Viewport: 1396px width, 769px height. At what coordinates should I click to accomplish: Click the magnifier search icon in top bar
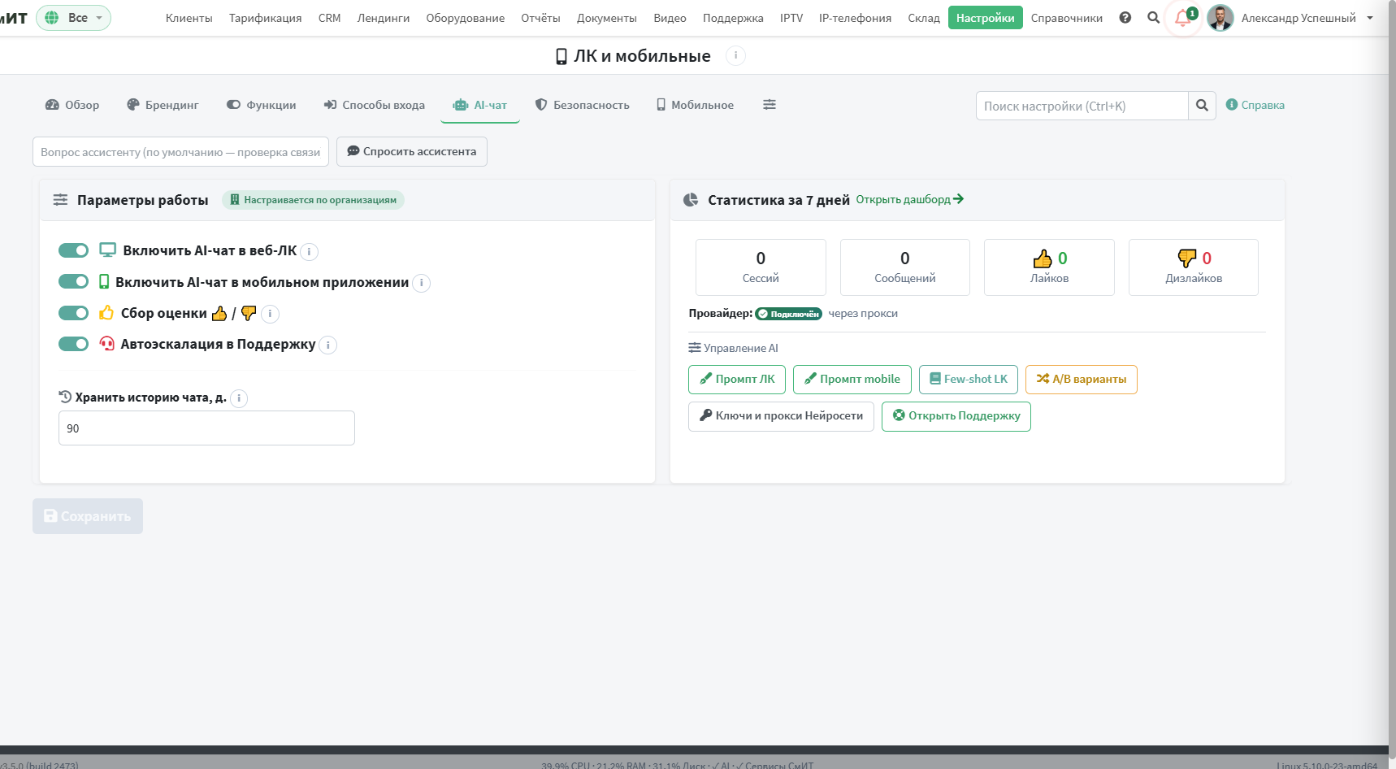pos(1153,18)
